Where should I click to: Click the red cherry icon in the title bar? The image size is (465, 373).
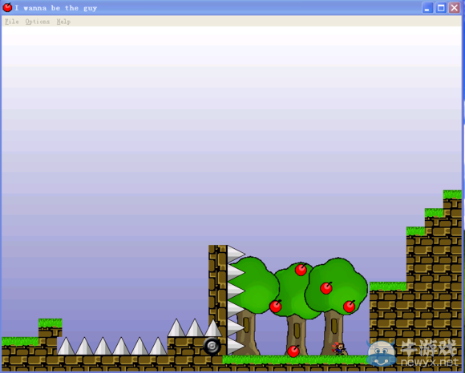[7, 7]
